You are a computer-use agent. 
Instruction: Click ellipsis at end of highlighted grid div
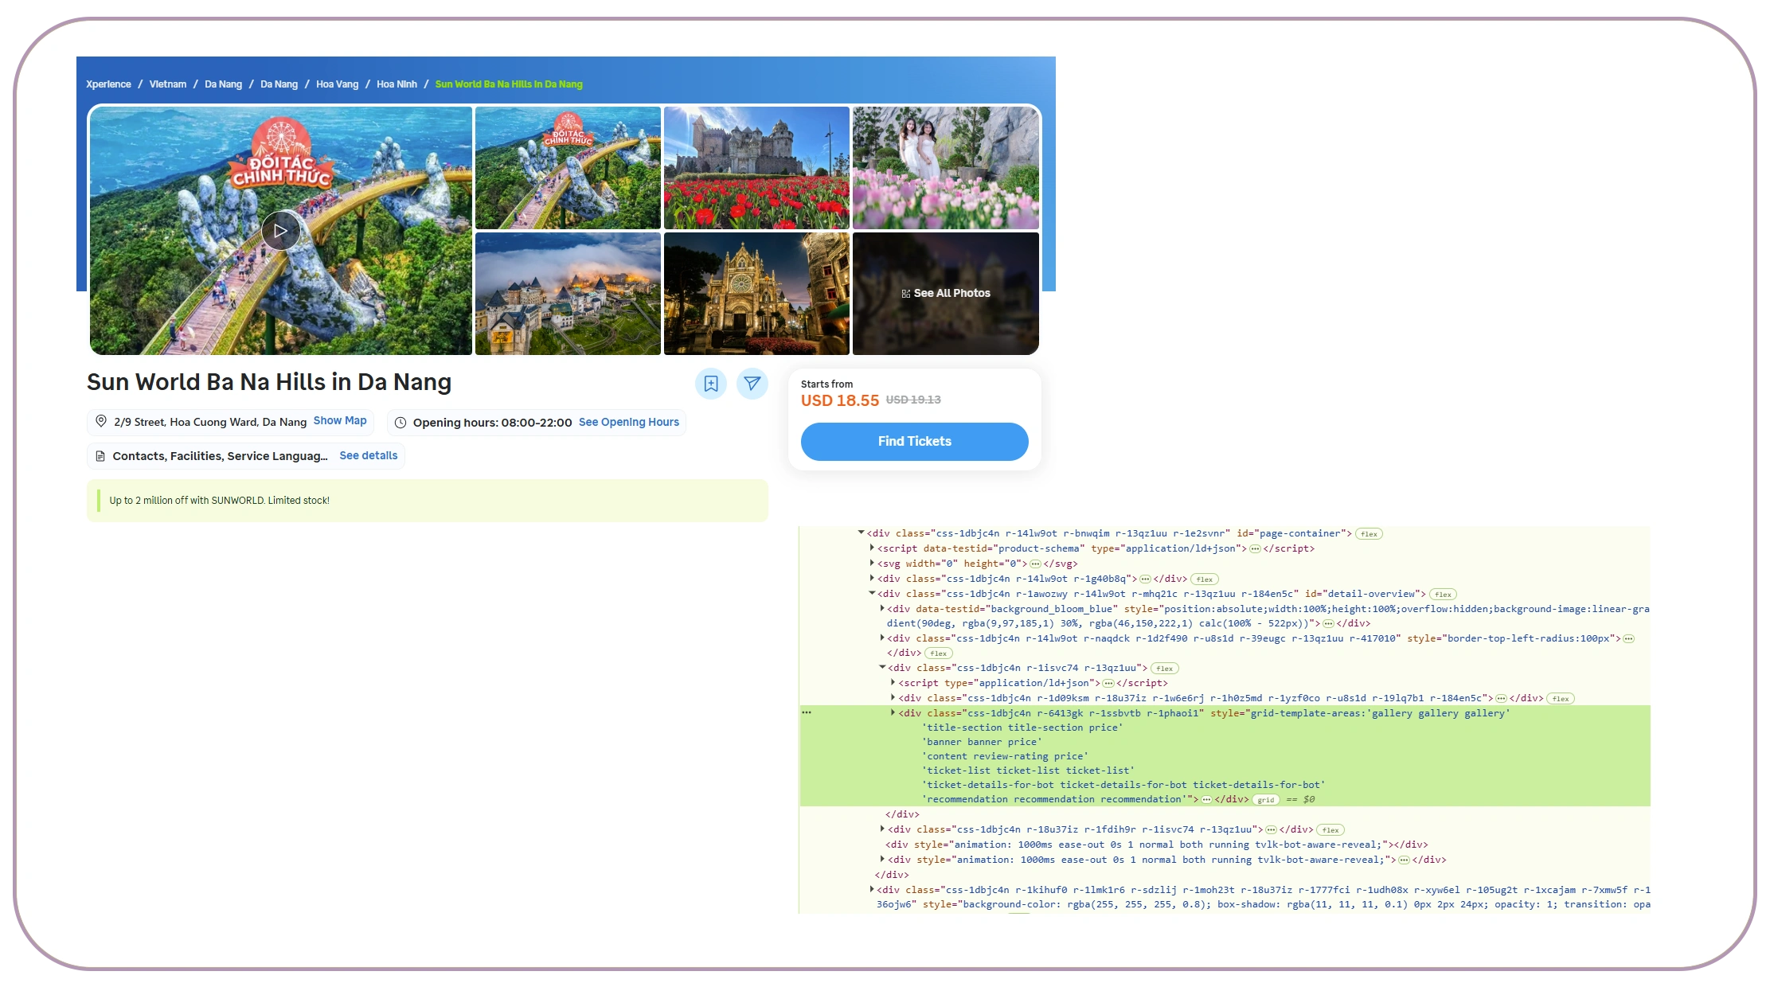click(1206, 799)
